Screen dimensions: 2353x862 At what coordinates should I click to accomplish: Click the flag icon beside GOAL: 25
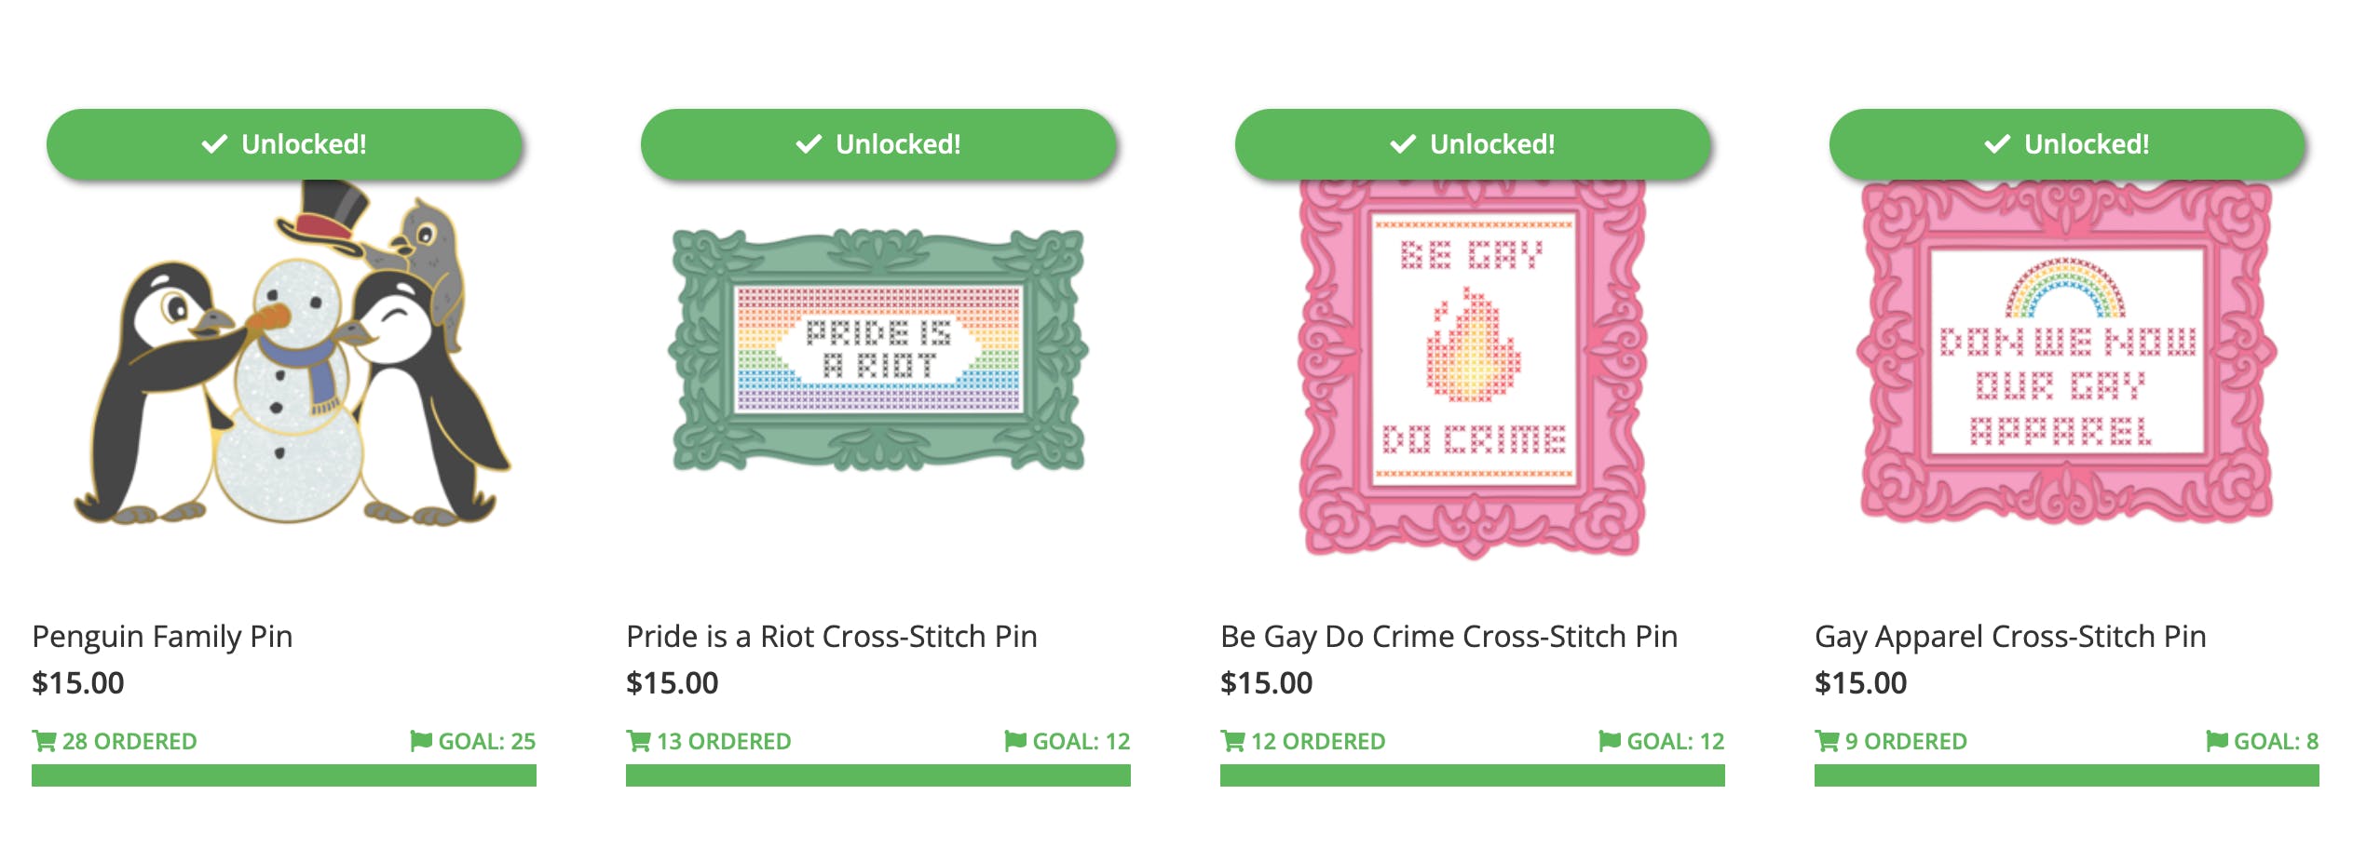pyautogui.click(x=421, y=741)
